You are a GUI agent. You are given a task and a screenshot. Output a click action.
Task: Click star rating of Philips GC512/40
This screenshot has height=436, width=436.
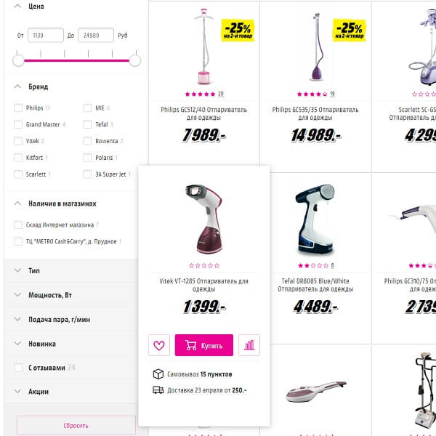[201, 94]
